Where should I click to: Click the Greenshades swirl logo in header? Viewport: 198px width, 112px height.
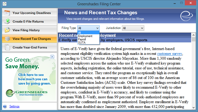tap(187, 16)
